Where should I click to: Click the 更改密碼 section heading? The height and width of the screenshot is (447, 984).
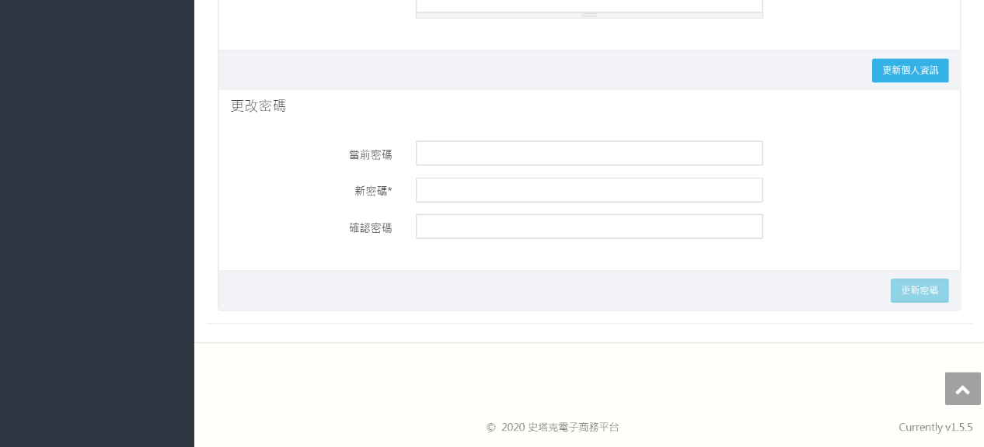point(258,106)
